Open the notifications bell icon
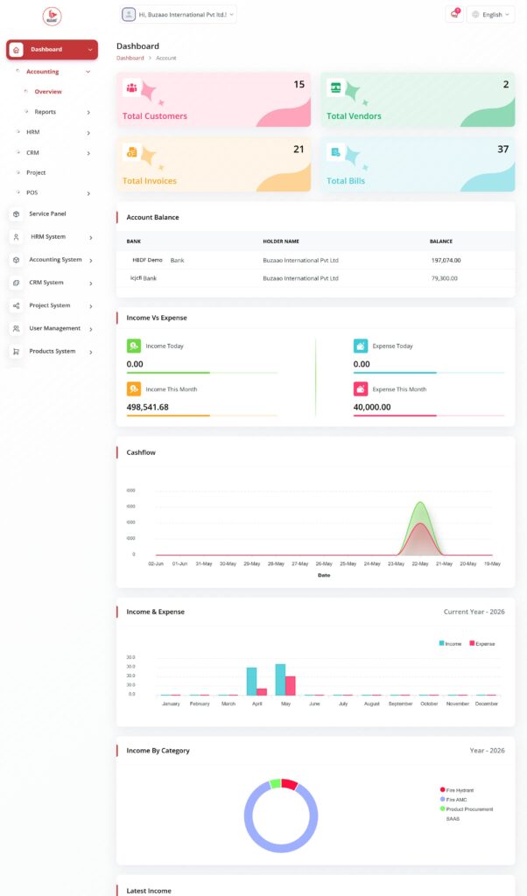Screen dimensions: 527x896 (x=454, y=14)
